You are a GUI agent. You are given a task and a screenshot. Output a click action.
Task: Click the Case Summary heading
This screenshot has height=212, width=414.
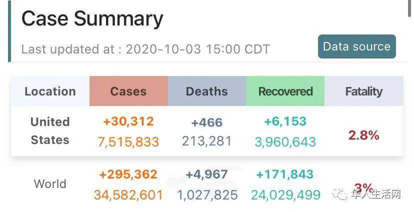[92, 18]
